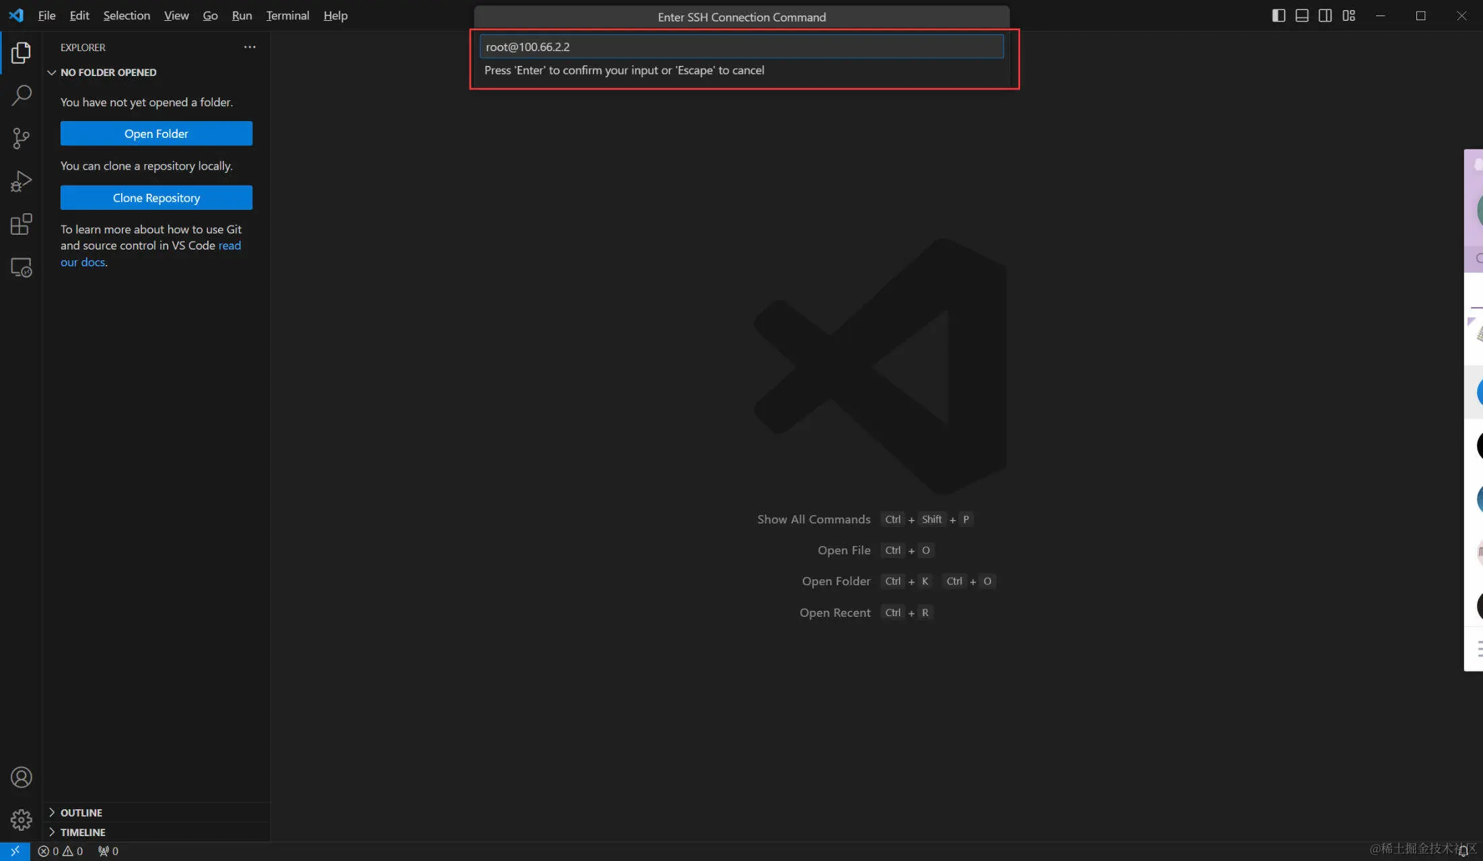The height and width of the screenshot is (861, 1483).
Task: Collapse the No Folder Opened section
Action: pyautogui.click(x=108, y=72)
